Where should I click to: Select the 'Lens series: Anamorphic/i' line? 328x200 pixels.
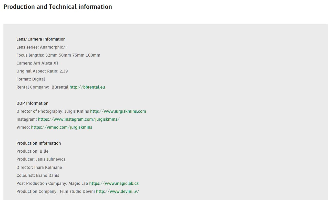[x=42, y=47]
